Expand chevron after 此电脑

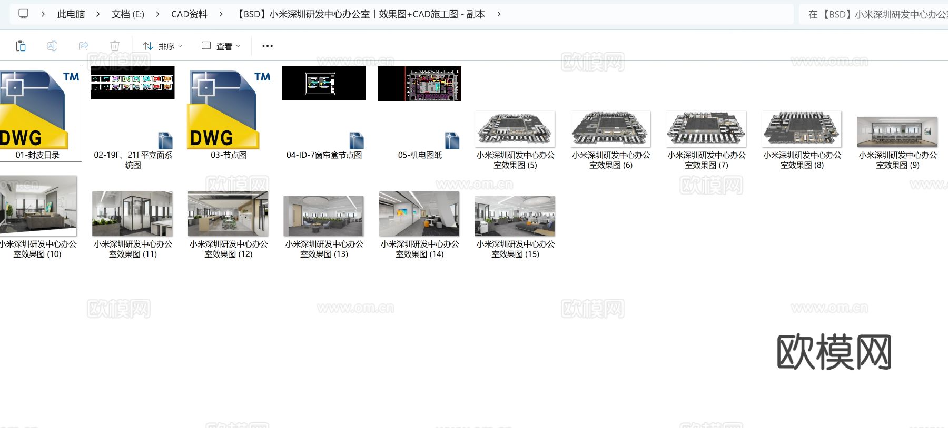click(x=98, y=14)
